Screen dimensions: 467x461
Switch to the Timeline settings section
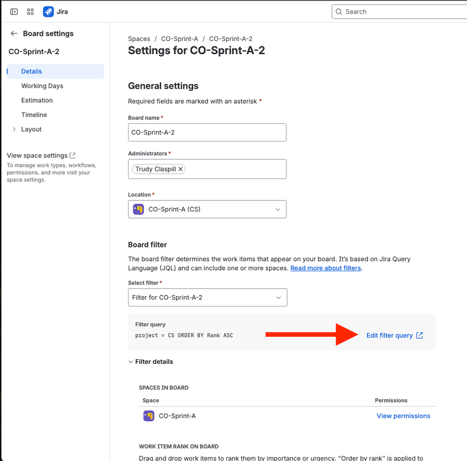tap(34, 114)
